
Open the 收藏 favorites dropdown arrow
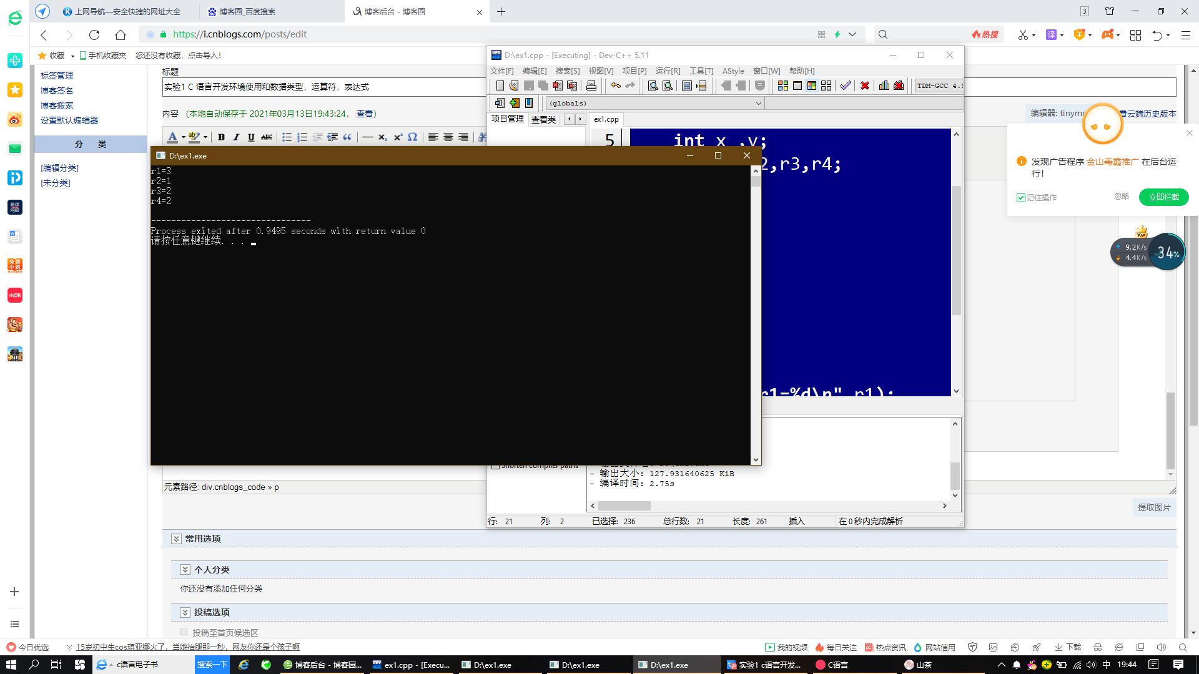click(72, 56)
